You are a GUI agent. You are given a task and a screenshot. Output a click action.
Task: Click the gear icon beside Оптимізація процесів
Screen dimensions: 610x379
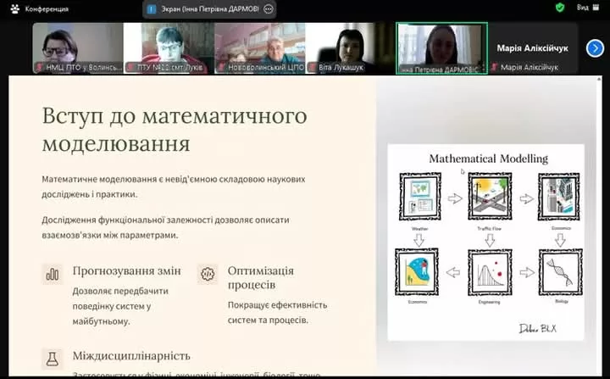[x=207, y=273]
